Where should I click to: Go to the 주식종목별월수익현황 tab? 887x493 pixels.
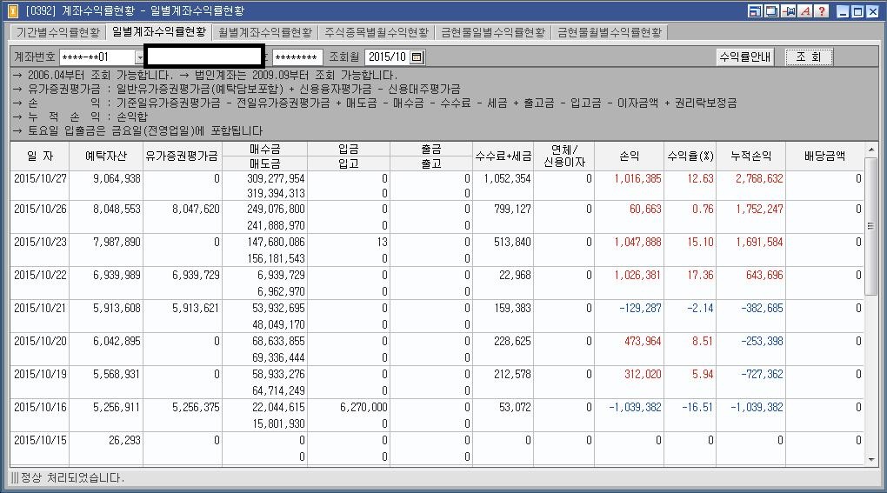click(x=377, y=33)
